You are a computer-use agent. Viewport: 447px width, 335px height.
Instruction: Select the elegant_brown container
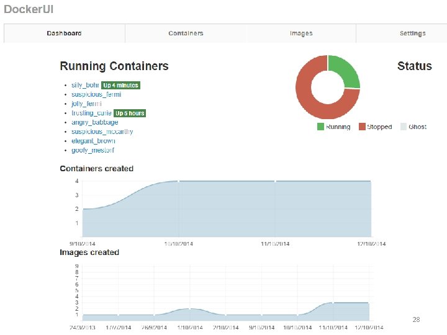[93, 141]
